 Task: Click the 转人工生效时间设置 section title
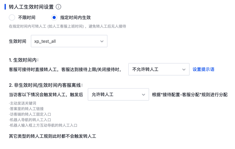[31, 7]
